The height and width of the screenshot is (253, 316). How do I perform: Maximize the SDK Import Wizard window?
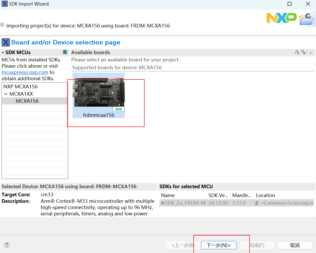point(289,4)
